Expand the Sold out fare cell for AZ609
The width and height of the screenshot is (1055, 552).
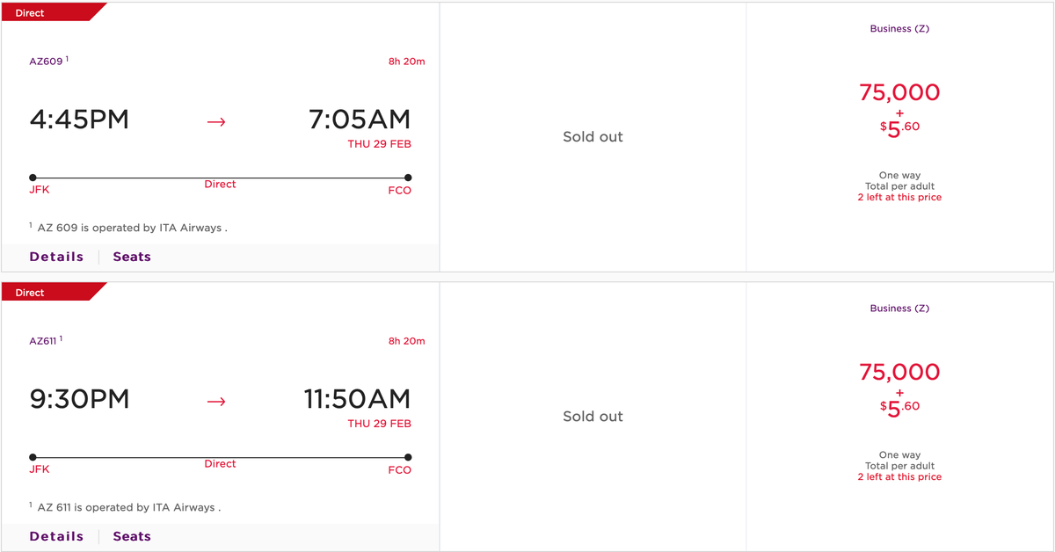593,136
